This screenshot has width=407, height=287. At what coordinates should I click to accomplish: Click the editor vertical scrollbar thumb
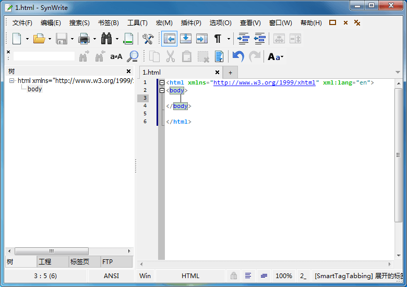pyautogui.click(x=398, y=155)
